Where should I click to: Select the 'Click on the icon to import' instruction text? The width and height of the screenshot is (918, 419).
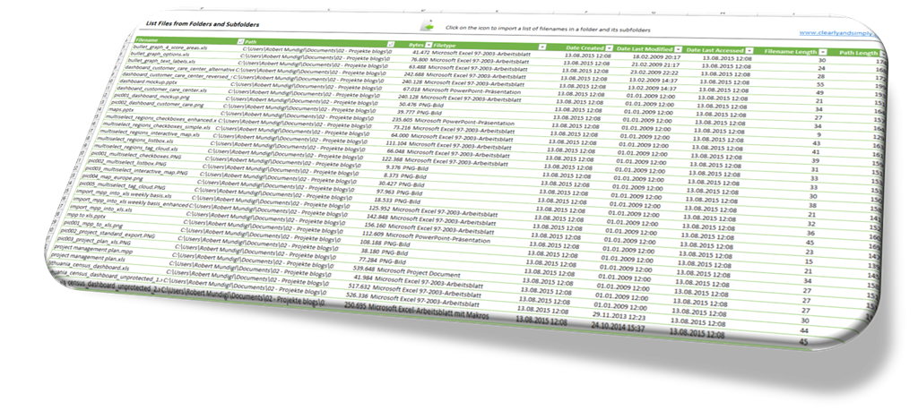548,28
